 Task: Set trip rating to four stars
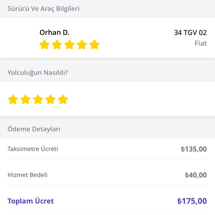point(50,99)
